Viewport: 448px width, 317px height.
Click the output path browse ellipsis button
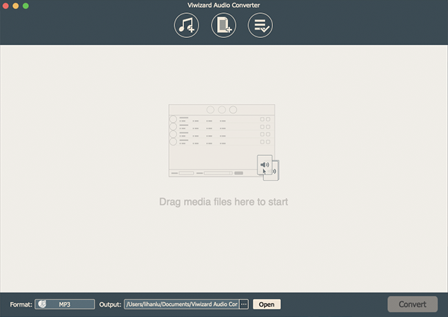pos(244,304)
